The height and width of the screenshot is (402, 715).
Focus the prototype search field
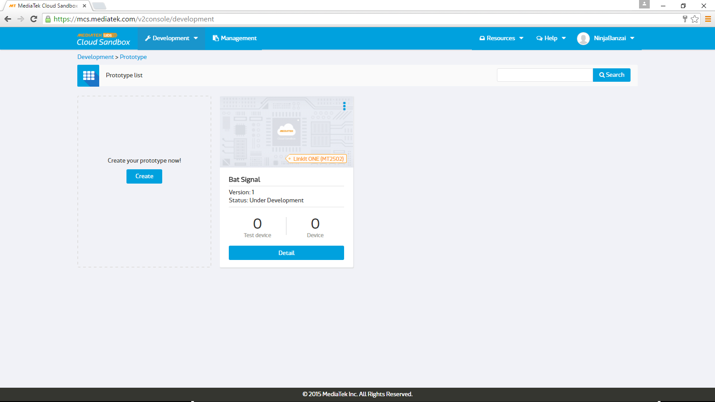[x=545, y=75]
